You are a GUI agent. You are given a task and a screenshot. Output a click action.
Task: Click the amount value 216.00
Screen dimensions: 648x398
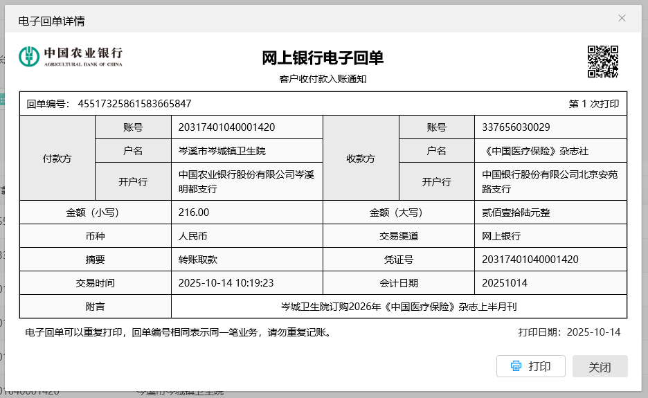pyautogui.click(x=194, y=212)
